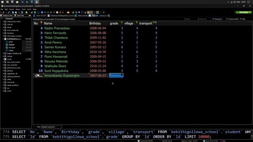Click the Database filter input field
The width and height of the screenshot is (253, 142).
tap(7, 16)
